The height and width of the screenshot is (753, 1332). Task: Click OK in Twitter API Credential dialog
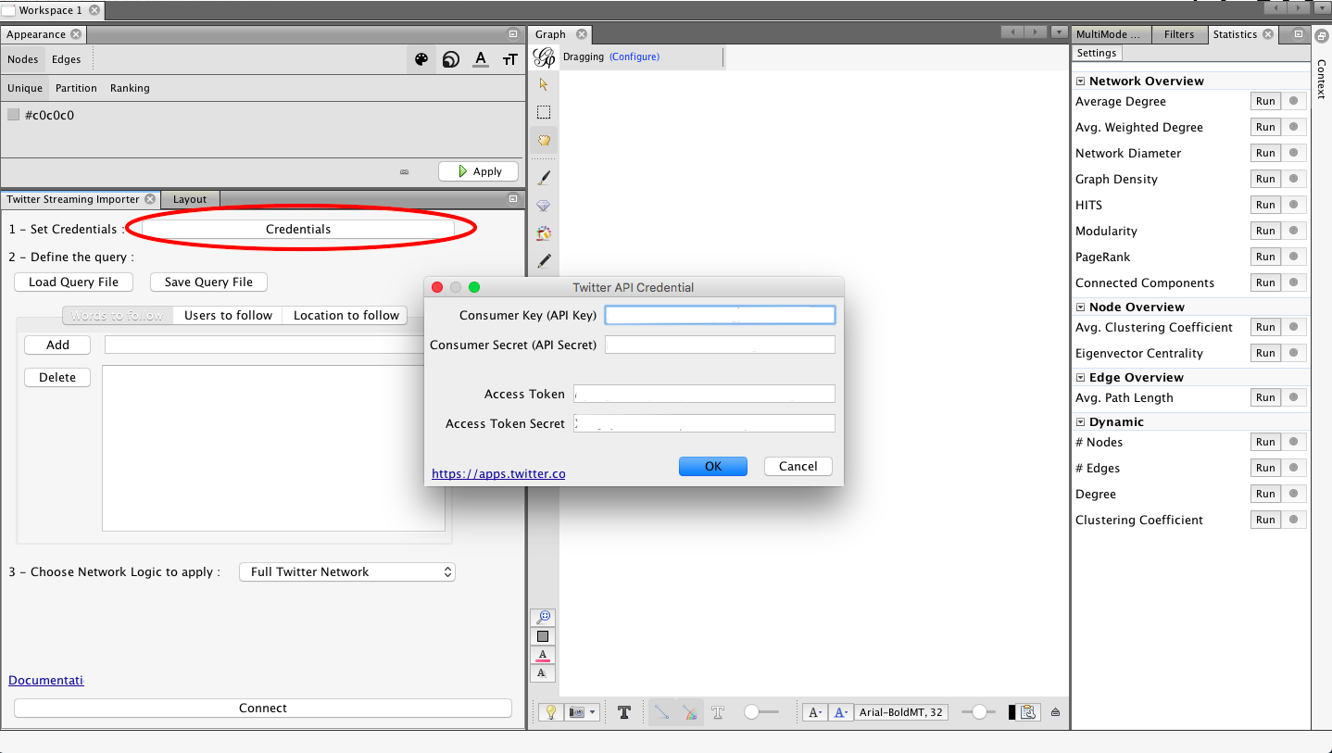[x=713, y=466]
